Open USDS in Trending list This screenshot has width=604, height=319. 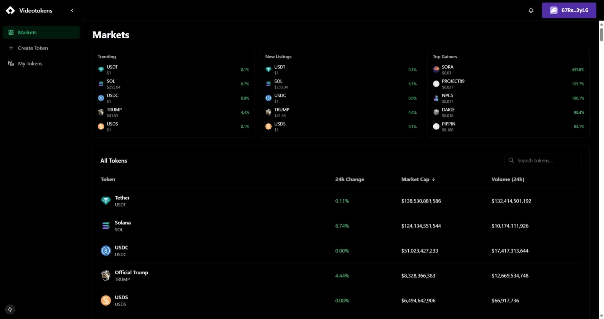pos(173,127)
